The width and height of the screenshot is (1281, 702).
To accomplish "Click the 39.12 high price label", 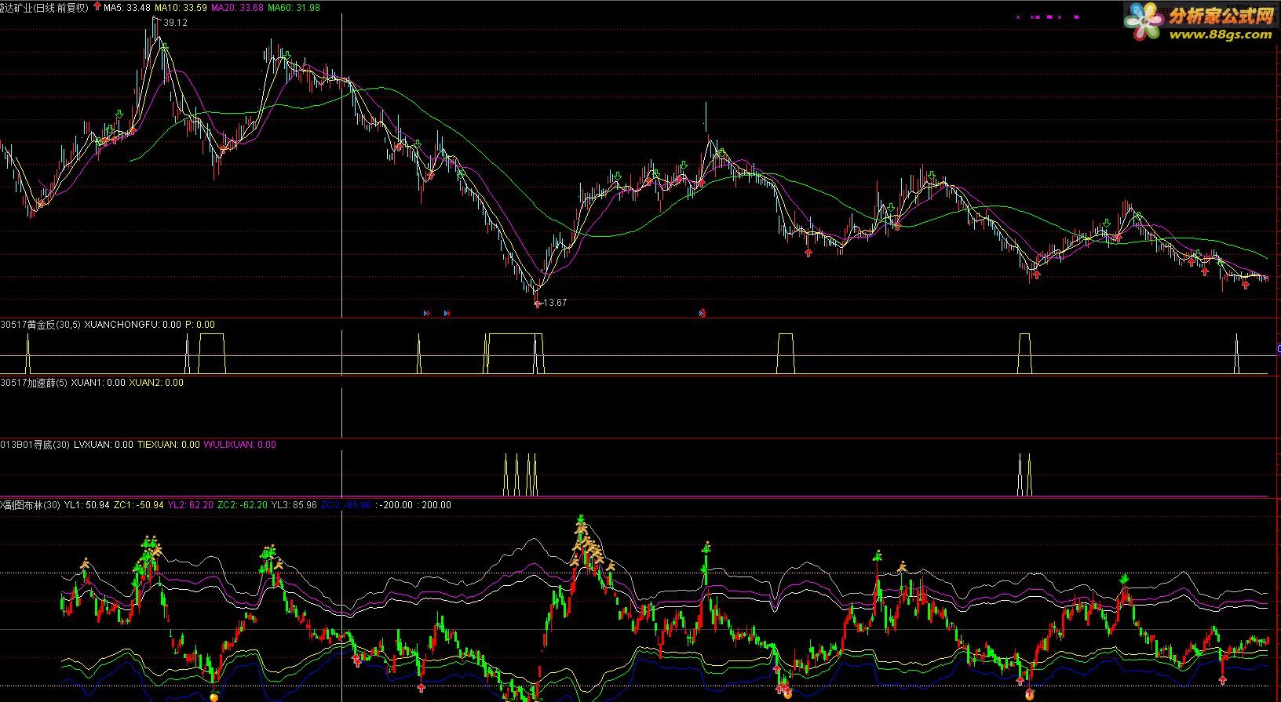I will (x=176, y=23).
